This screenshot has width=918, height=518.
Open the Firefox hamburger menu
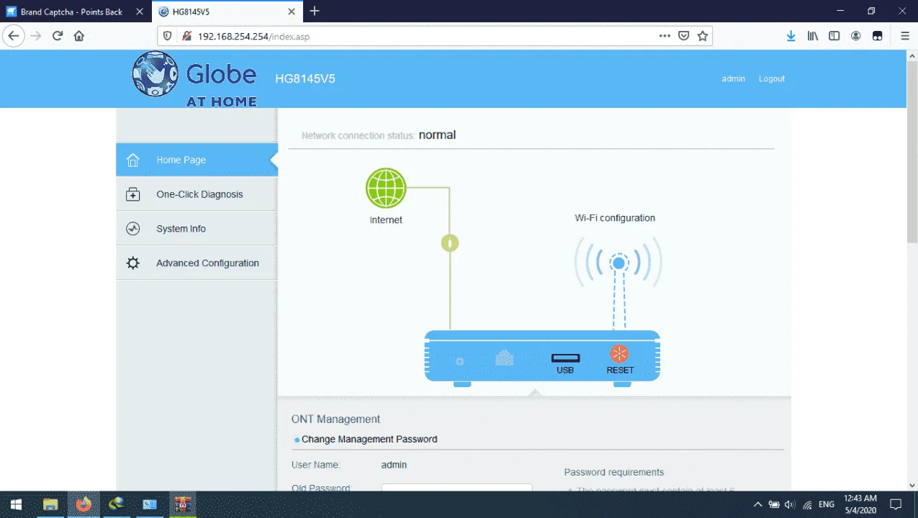(905, 36)
